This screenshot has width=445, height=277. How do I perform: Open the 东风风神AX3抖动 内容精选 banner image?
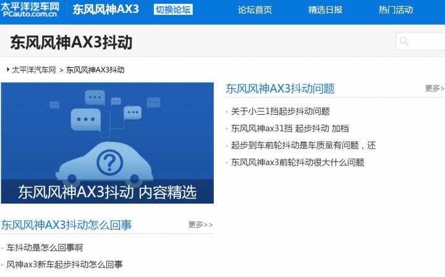(108, 143)
